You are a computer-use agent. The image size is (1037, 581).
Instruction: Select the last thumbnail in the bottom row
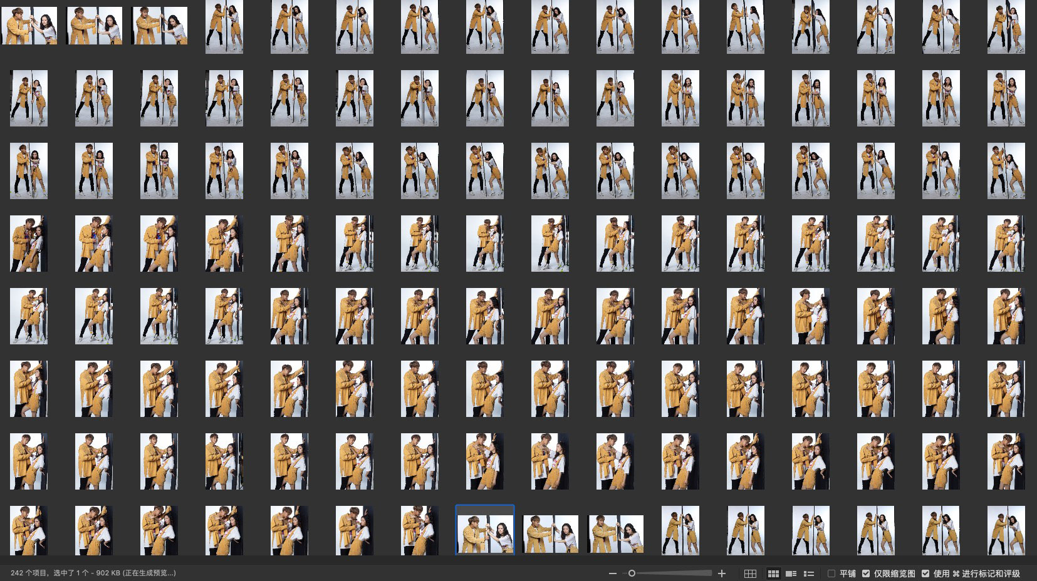[1006, 530]
